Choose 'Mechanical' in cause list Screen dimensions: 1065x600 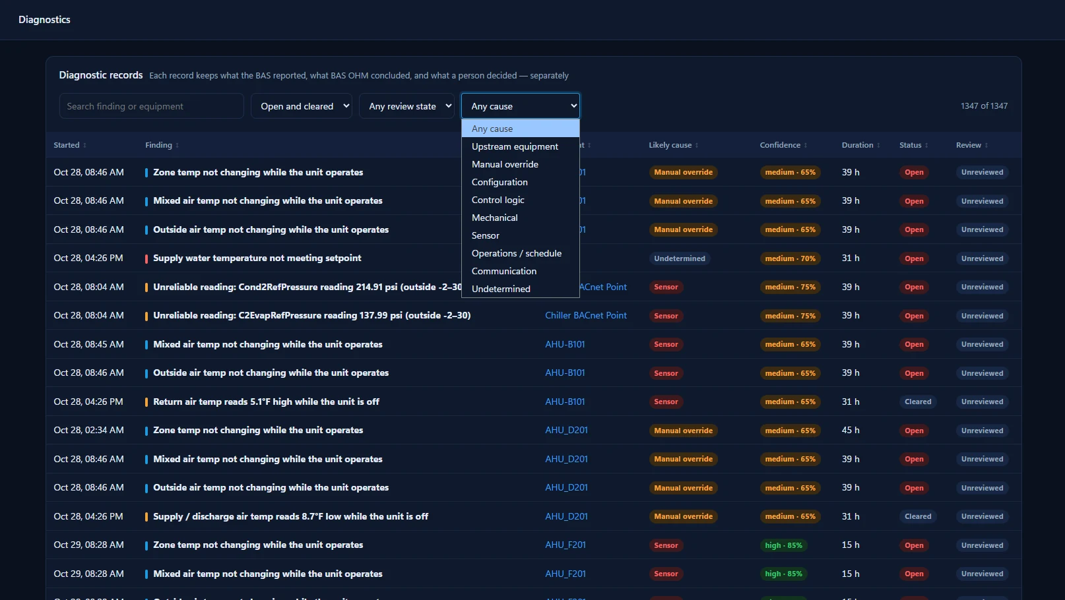click(x=520, y=218)
